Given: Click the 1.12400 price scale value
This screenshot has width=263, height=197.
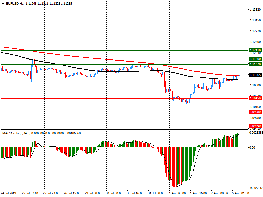Looking at the screenshot, I should [x=255, y=42].
